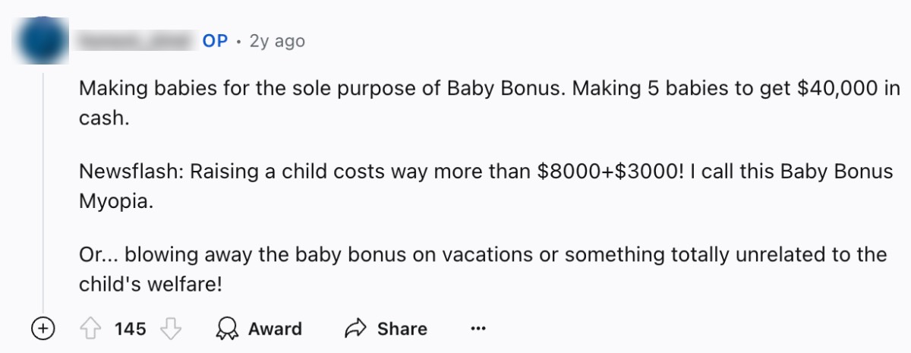The height and width of the screenshot is (353, 911).
Task: Click the Award button label
Action: pos(275,329)
